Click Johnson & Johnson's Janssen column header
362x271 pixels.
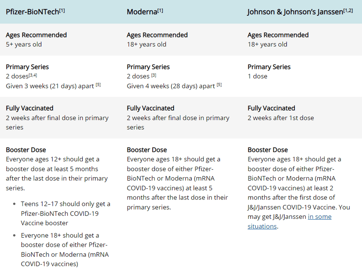[x=295, y=12]
